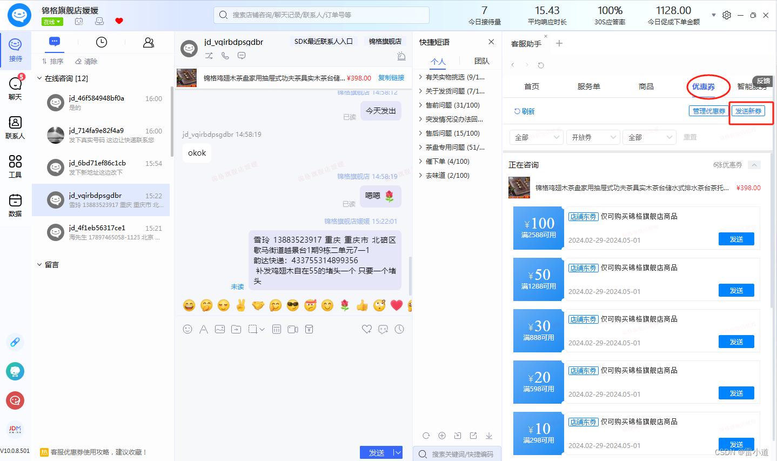
Task: Open the first 全部 coupon filter dropdown
Action: pyautogui.click(x=537, y=137)
